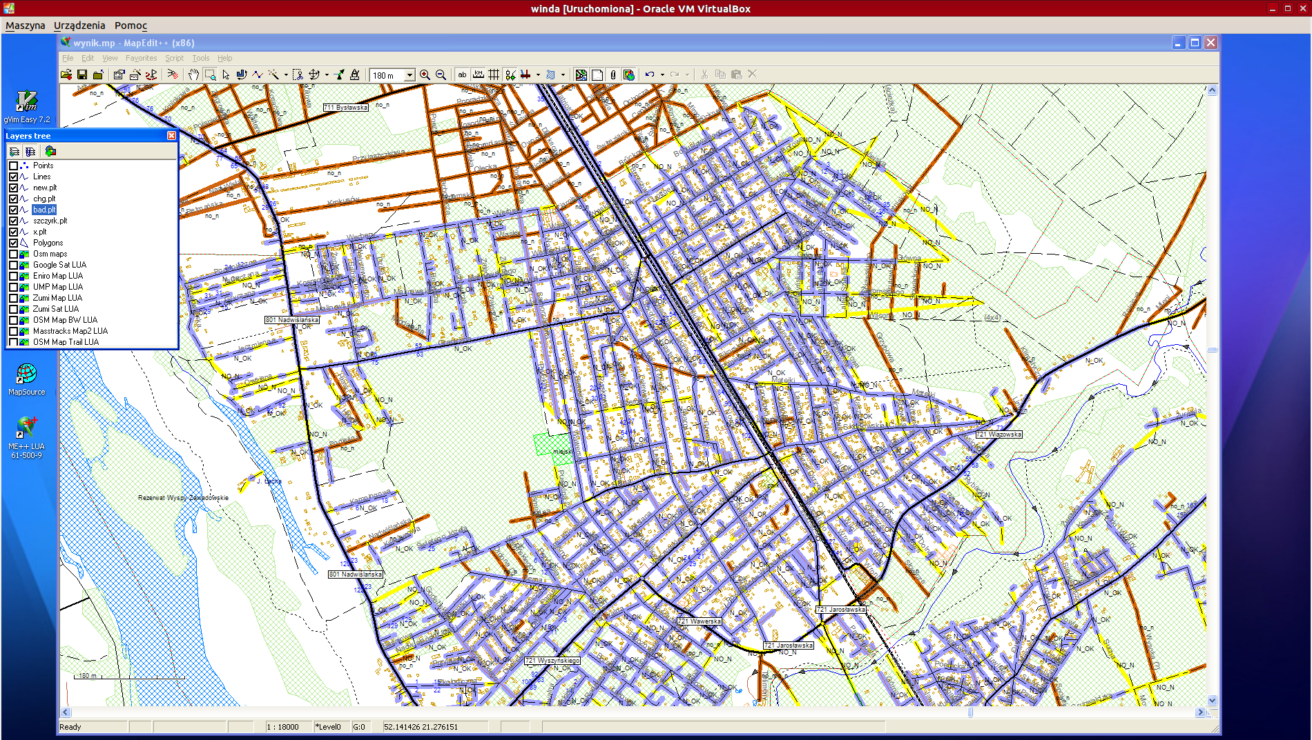Click the map's vertical scrollbar down arrow
This screenshot has width=1312, height=740.
click(1212, 700)
